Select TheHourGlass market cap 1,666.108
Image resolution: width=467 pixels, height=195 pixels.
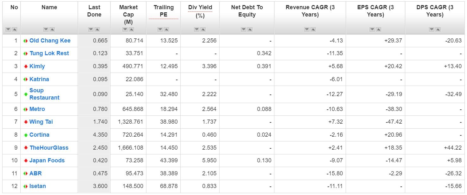(130, 148)
